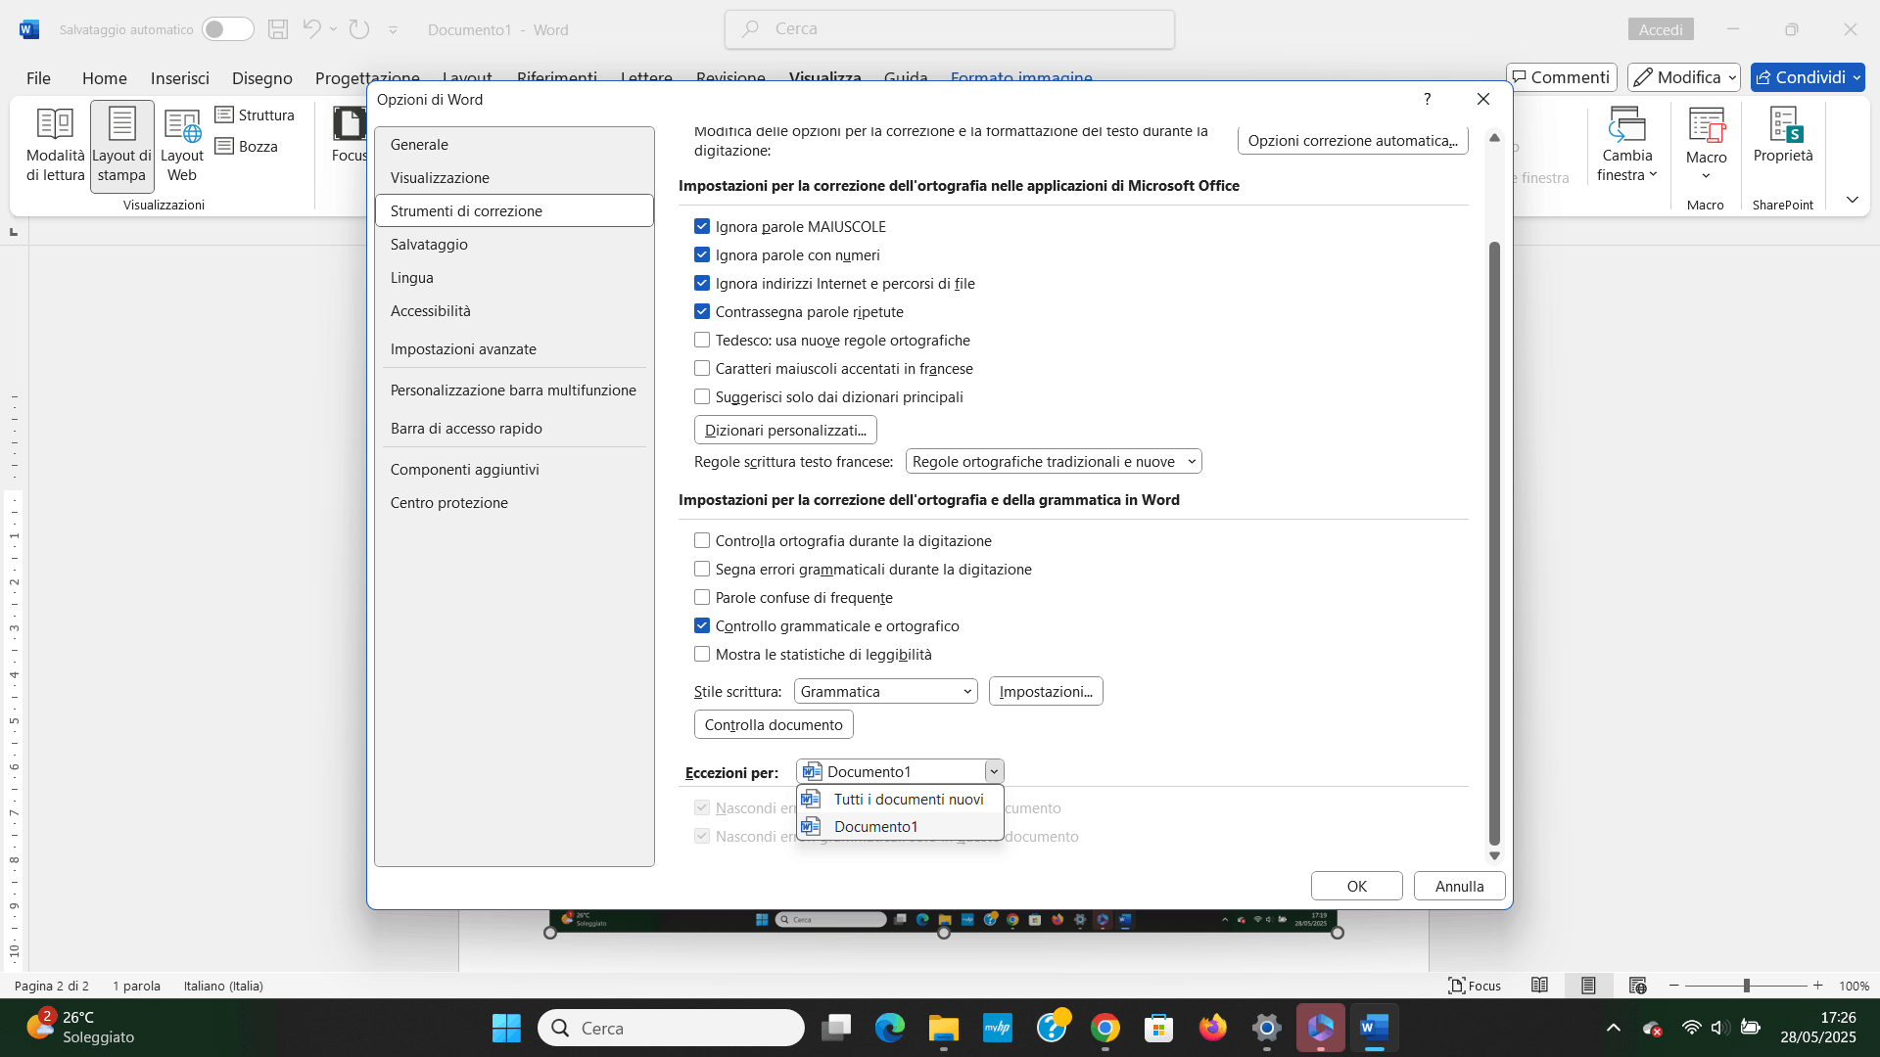Enable Suggerisci solo dai dizionari principali

pos(702,396)
